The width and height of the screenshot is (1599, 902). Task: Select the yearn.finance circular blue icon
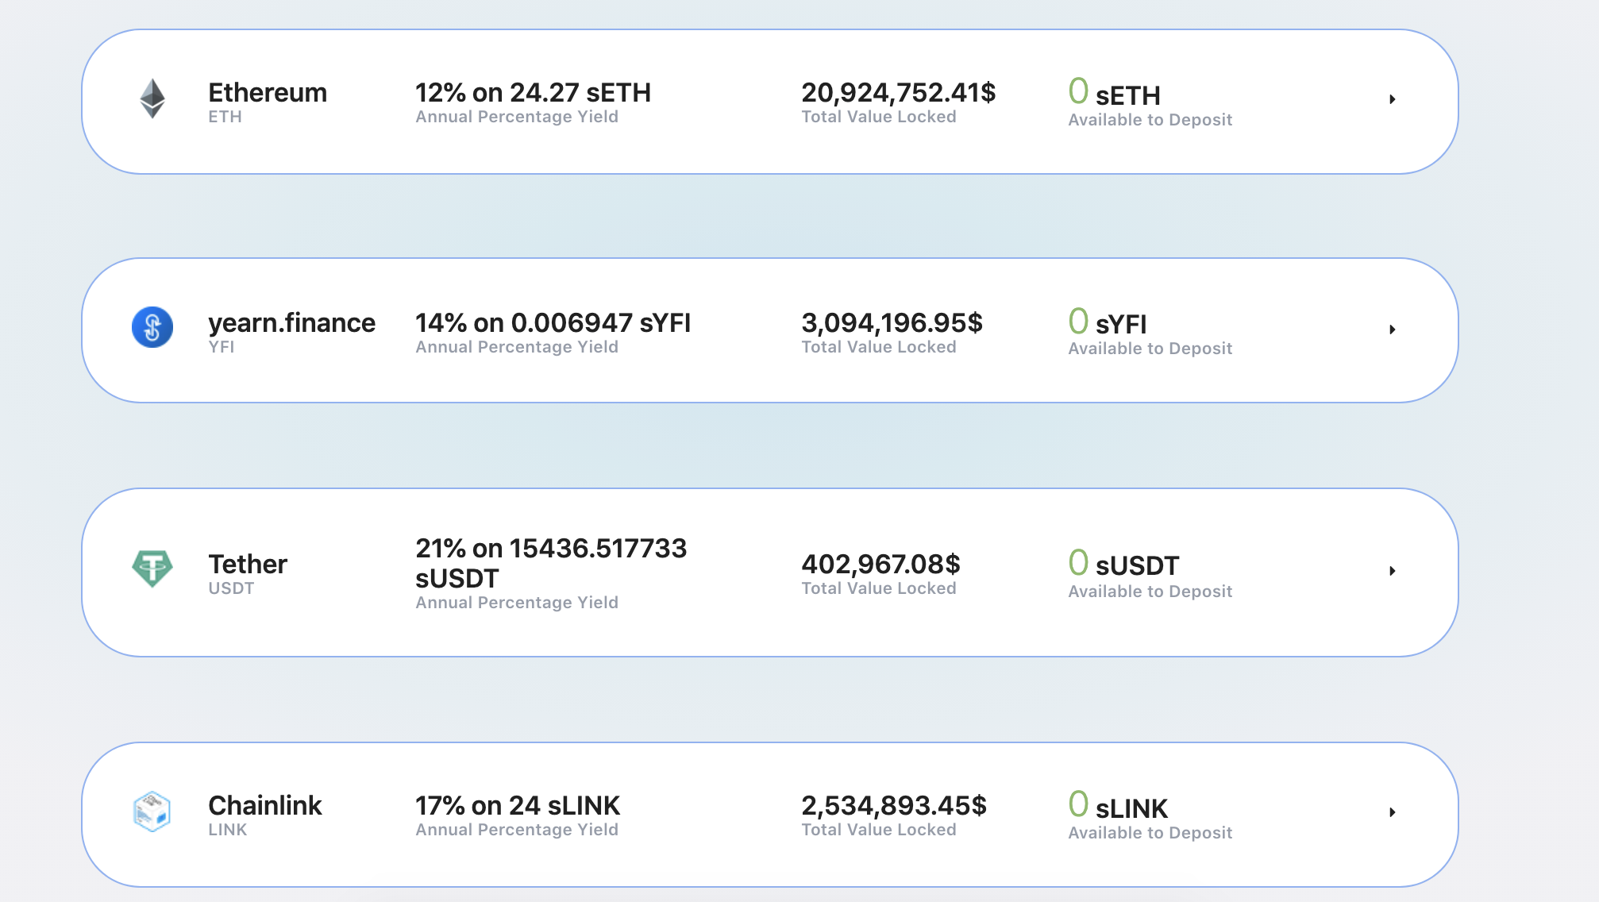pyautogui.click(x=153, y=328)
